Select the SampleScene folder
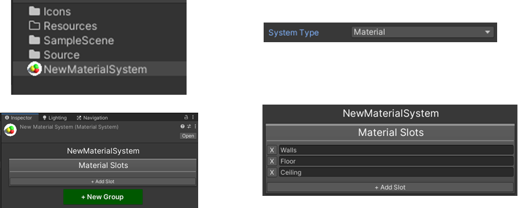Image resolution: width=518 pixels, height=208 pixels. [x=71, y=40]
